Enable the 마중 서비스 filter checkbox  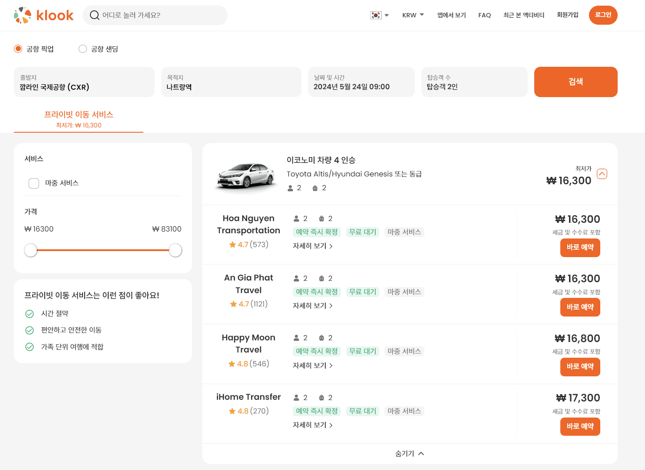[34, 183]
